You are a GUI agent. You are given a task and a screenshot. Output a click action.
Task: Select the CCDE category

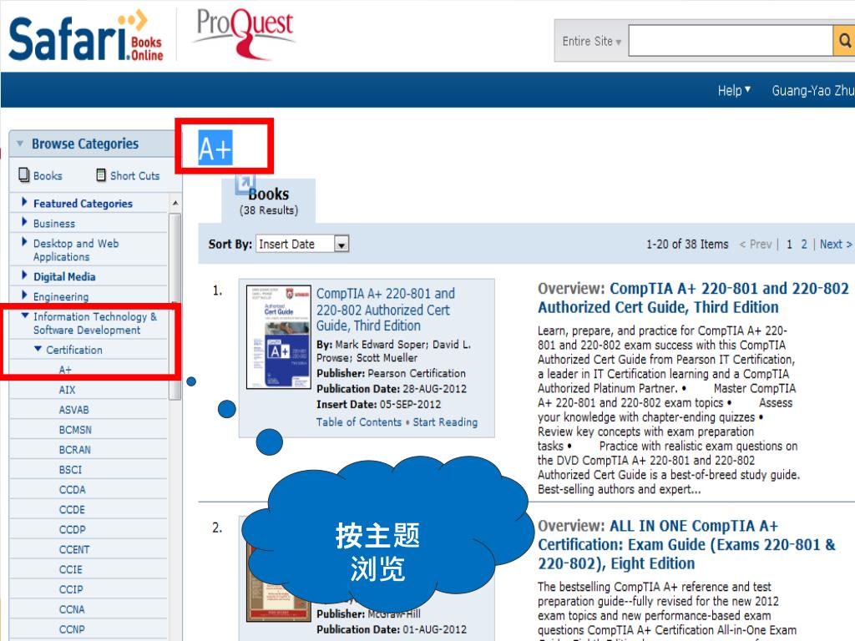pos(72,510)
